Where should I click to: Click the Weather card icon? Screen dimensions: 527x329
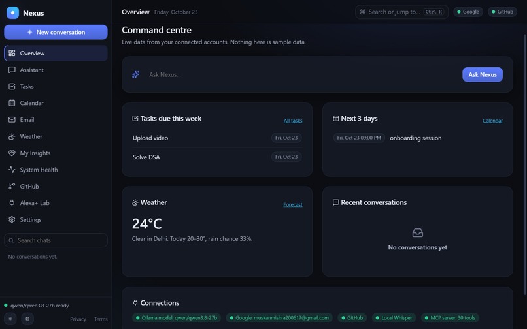(x=135, y=202)
